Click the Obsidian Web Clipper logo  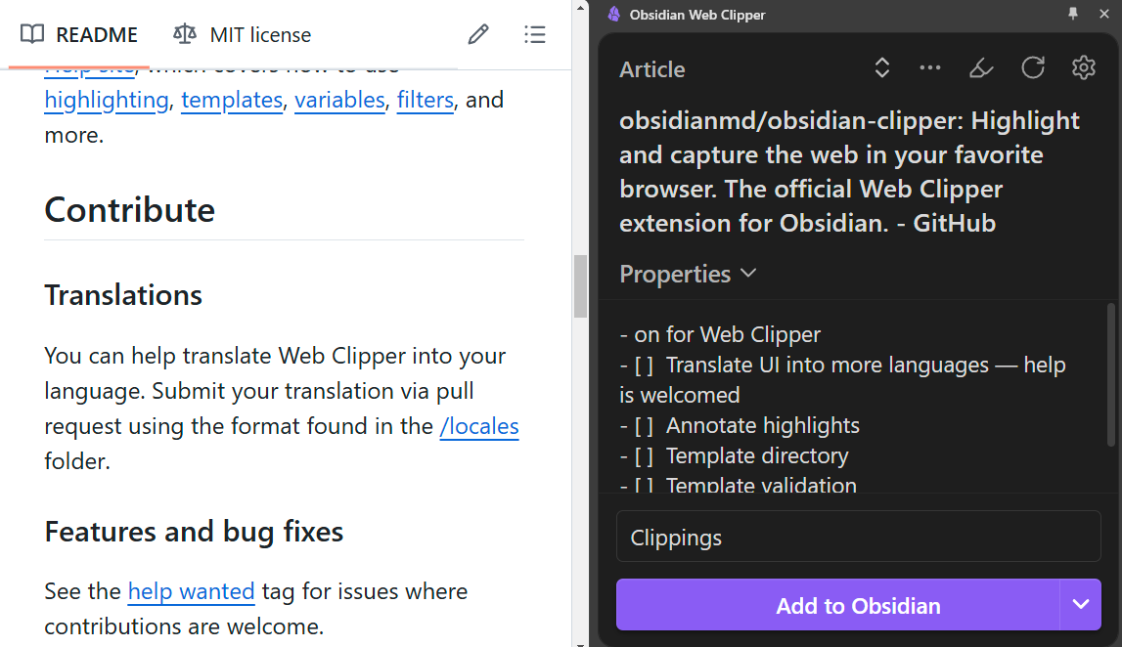612,14
